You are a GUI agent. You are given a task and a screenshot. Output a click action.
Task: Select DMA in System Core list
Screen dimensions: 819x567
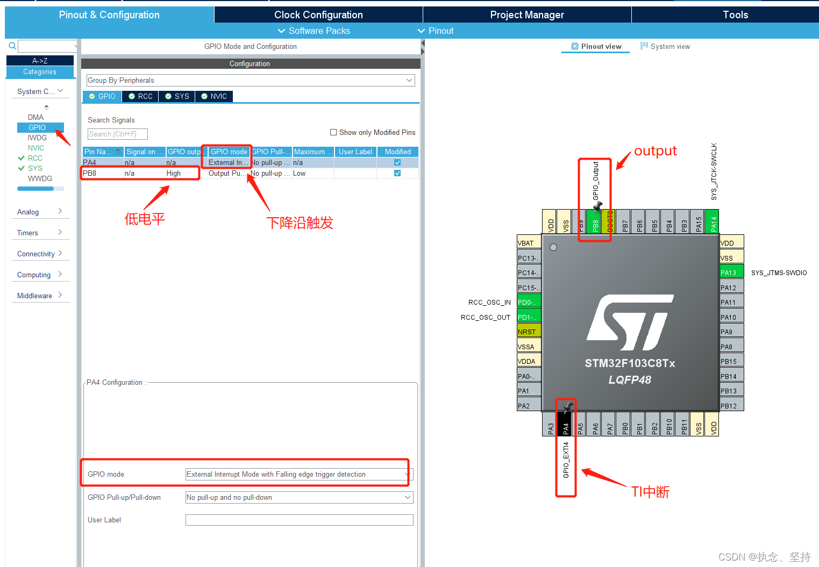(x=36, y=117)
